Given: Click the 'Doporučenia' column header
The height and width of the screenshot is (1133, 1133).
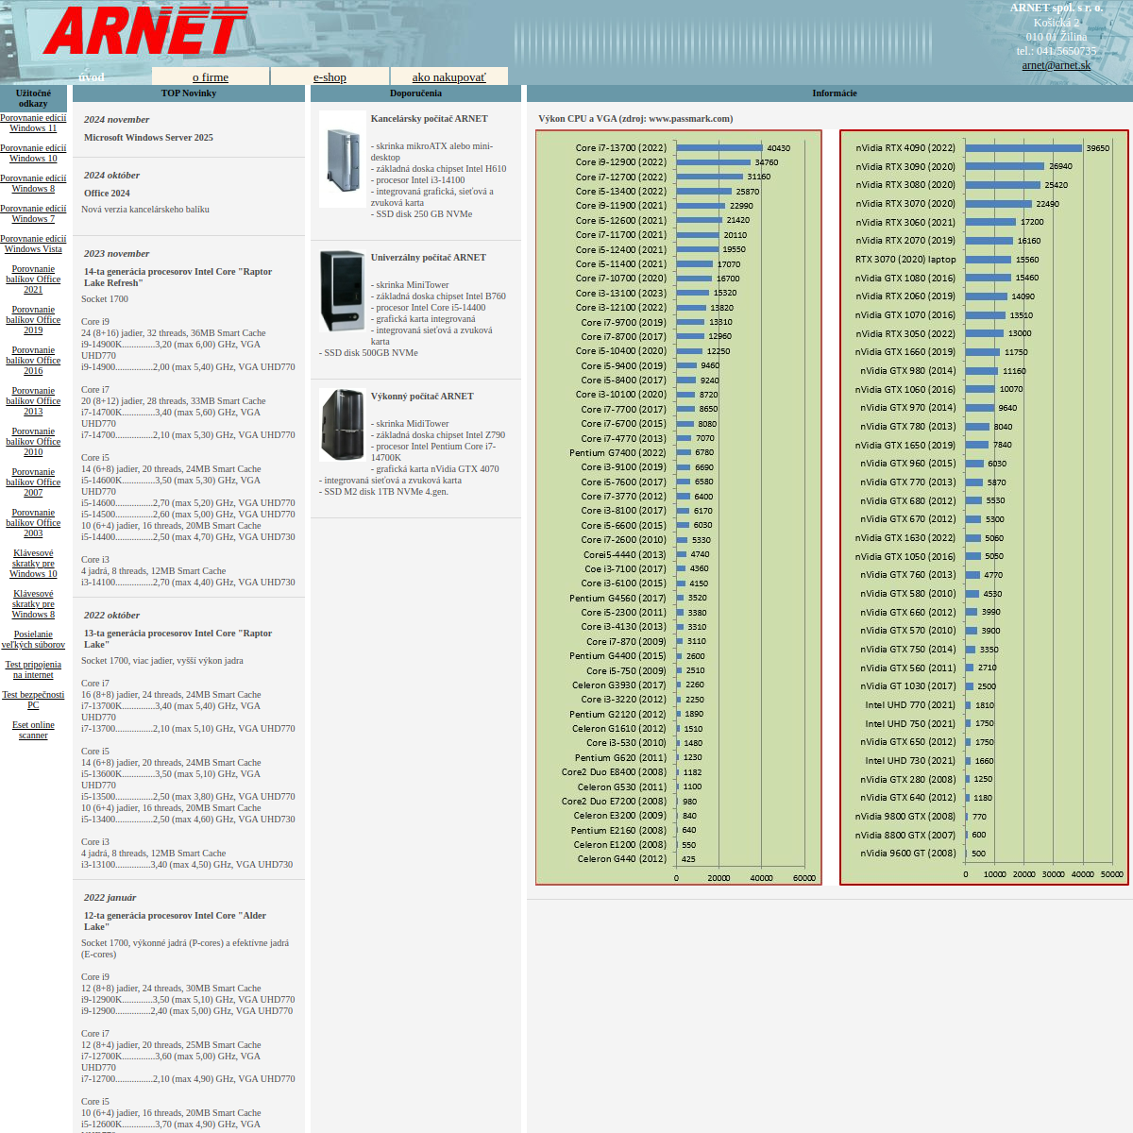Looking at the screenshot, I should click(x=415, y=93).
